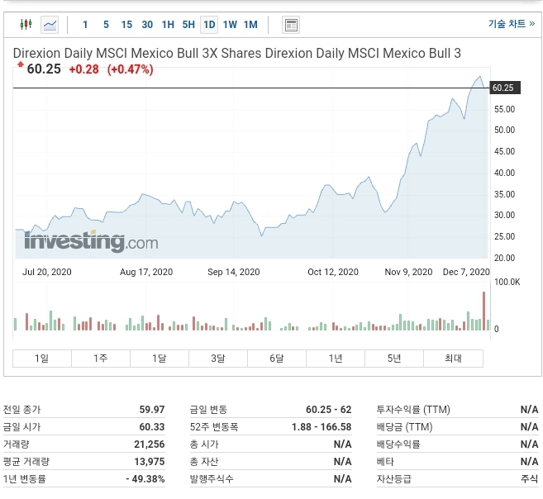Viewport: 543px width, 499px height.
Task: Click the Oct 12, 2020 axis label
Action: tap(333, 272)
